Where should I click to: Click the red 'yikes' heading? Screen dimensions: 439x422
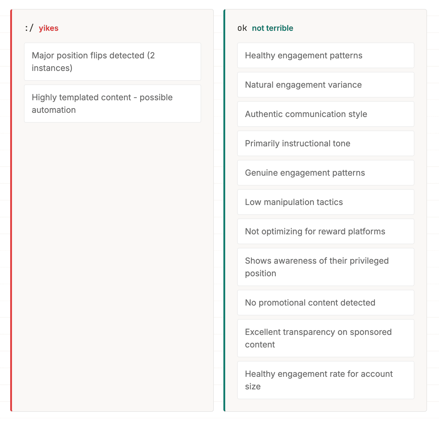click(49, 28)
